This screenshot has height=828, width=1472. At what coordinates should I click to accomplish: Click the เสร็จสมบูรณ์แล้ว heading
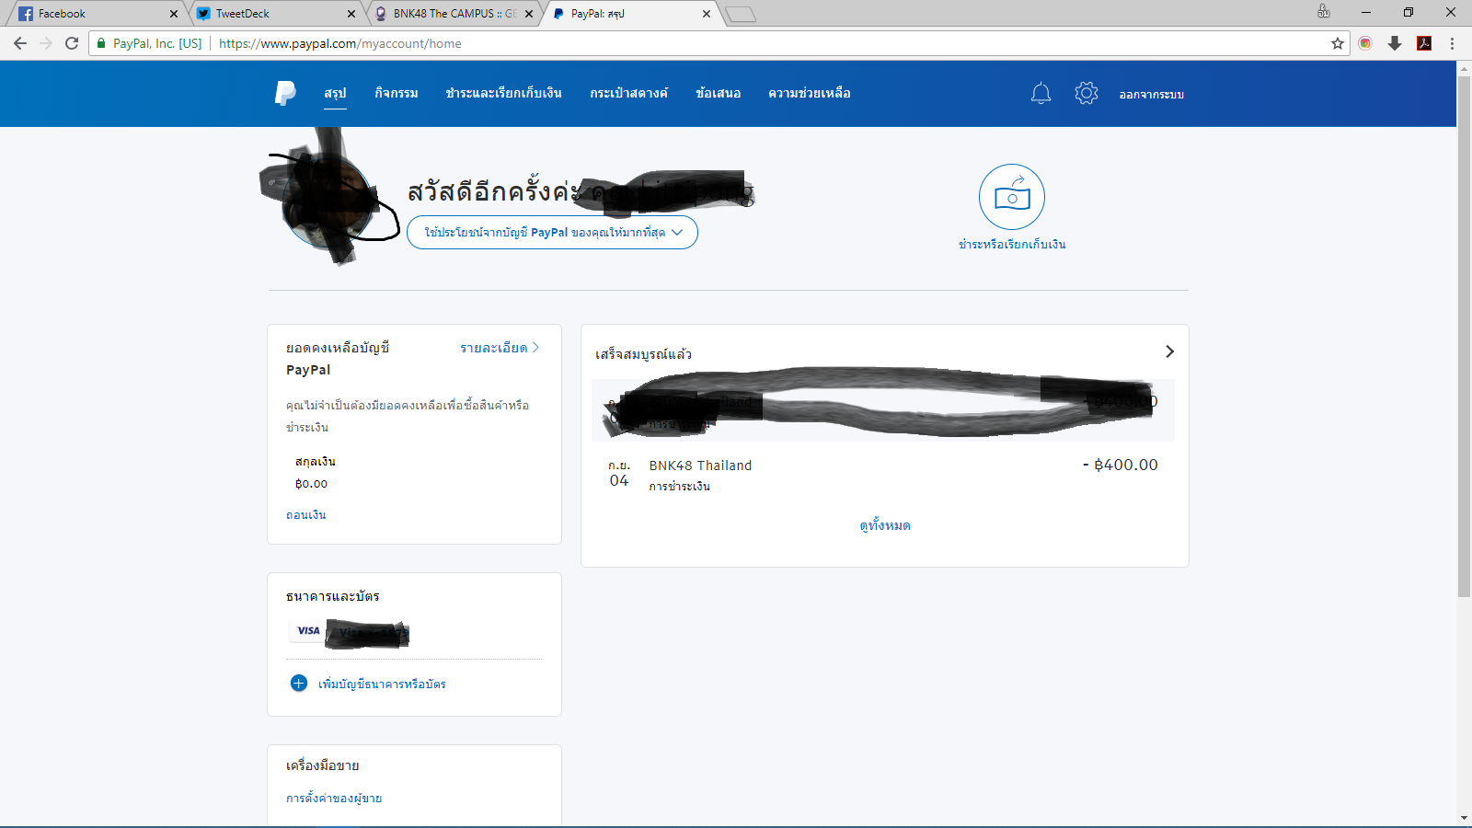(643, 354)
